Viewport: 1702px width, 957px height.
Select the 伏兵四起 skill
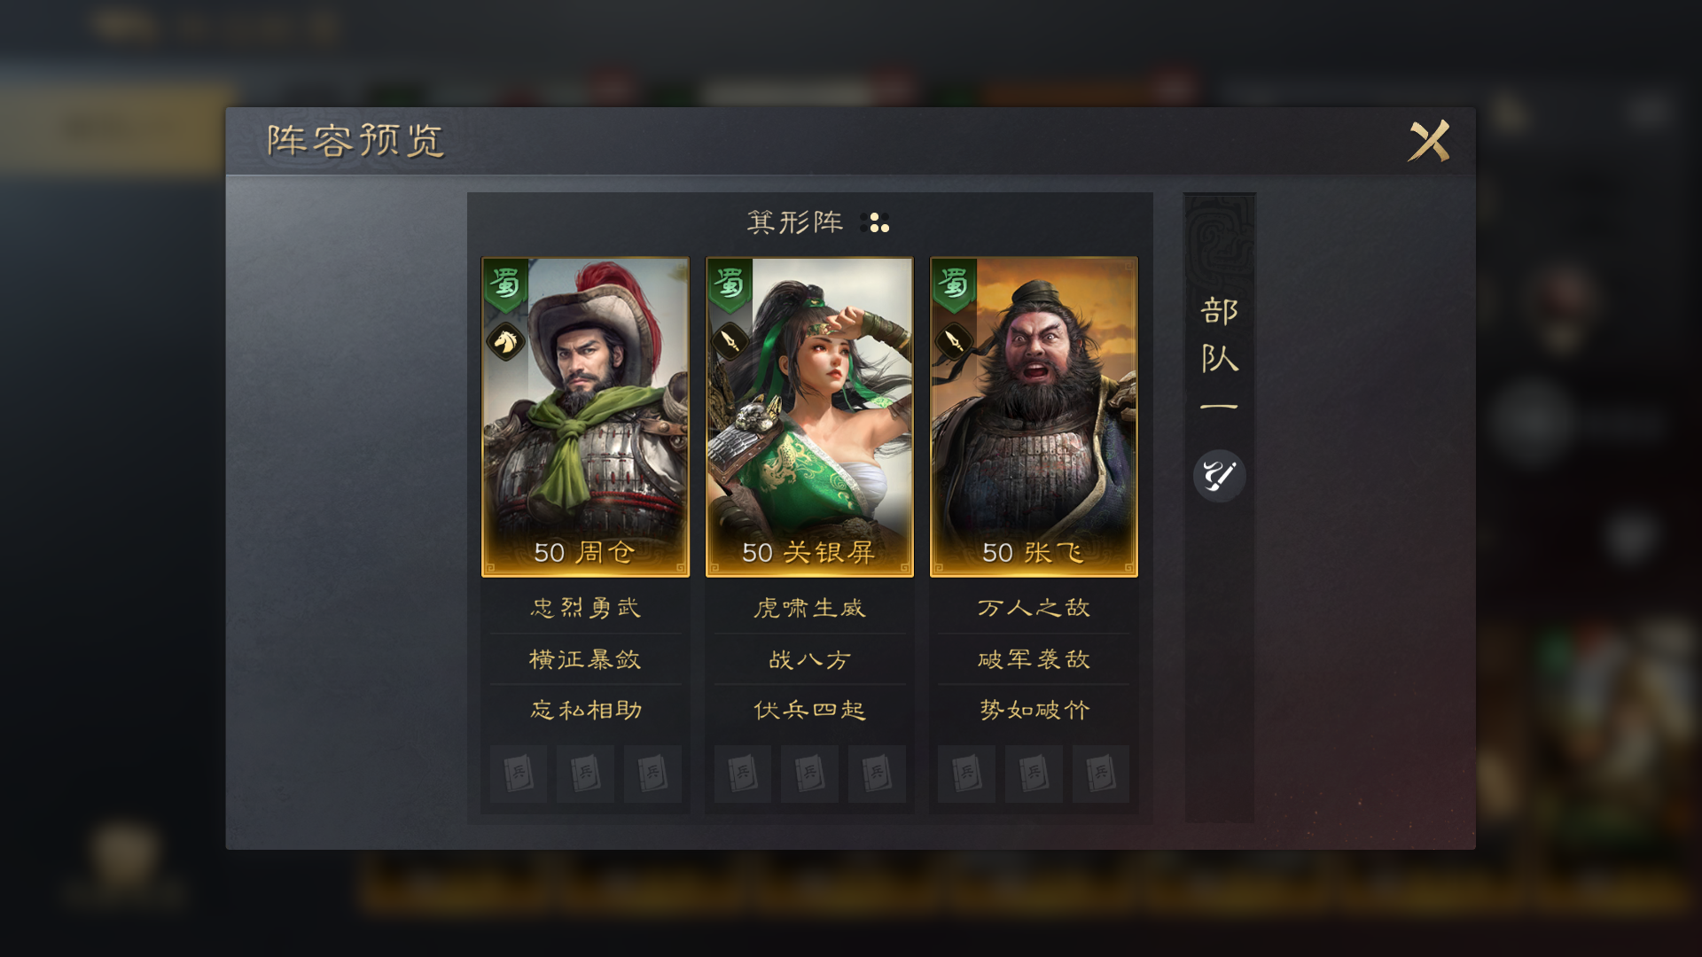[x=809, y=710]
